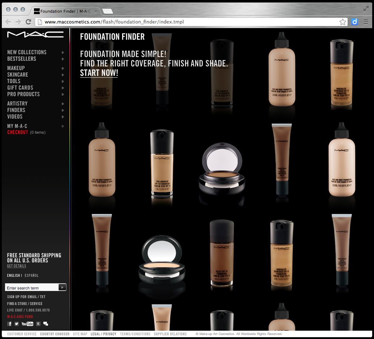Image resolution: width=374 pixels, height=339 pixels.
Task: Reload the page with refresh icon
Action: 29,22
